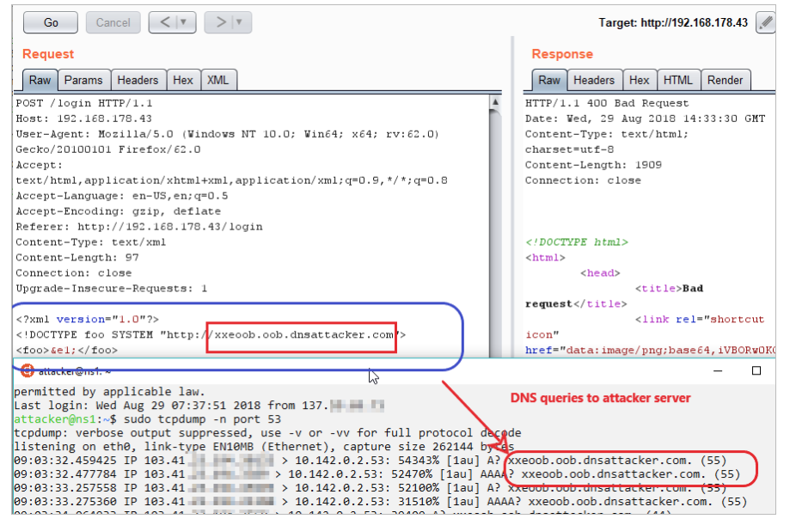Open the Request Hex tab
The image size is (796, 519).
coord(183,80)
